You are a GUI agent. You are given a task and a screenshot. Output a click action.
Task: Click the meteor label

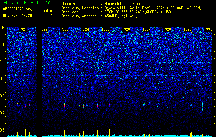(49, 11)
